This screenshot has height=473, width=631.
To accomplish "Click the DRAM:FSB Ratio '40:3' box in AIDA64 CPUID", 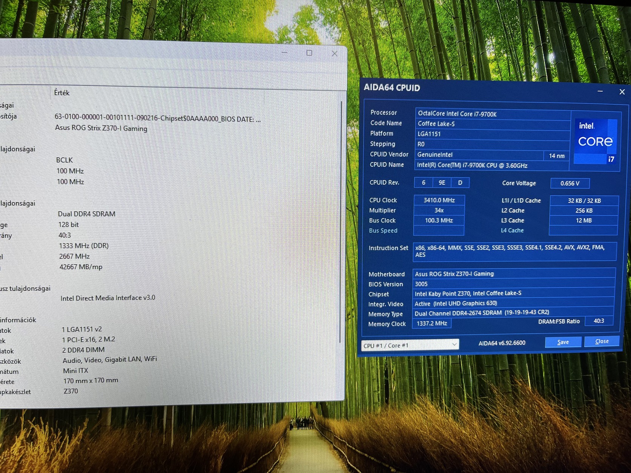I will (599, 321).
